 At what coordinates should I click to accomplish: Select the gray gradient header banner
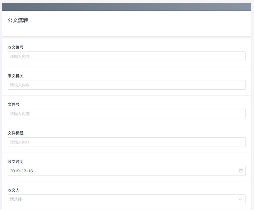click(127, 7)
